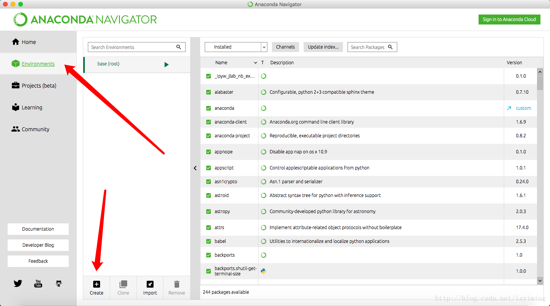Open the Community section
This screenshot has height=306, width=550.
tap(38, 129)
